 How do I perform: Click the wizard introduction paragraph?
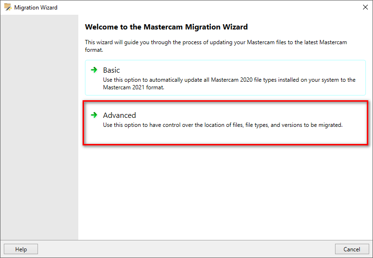216,46
